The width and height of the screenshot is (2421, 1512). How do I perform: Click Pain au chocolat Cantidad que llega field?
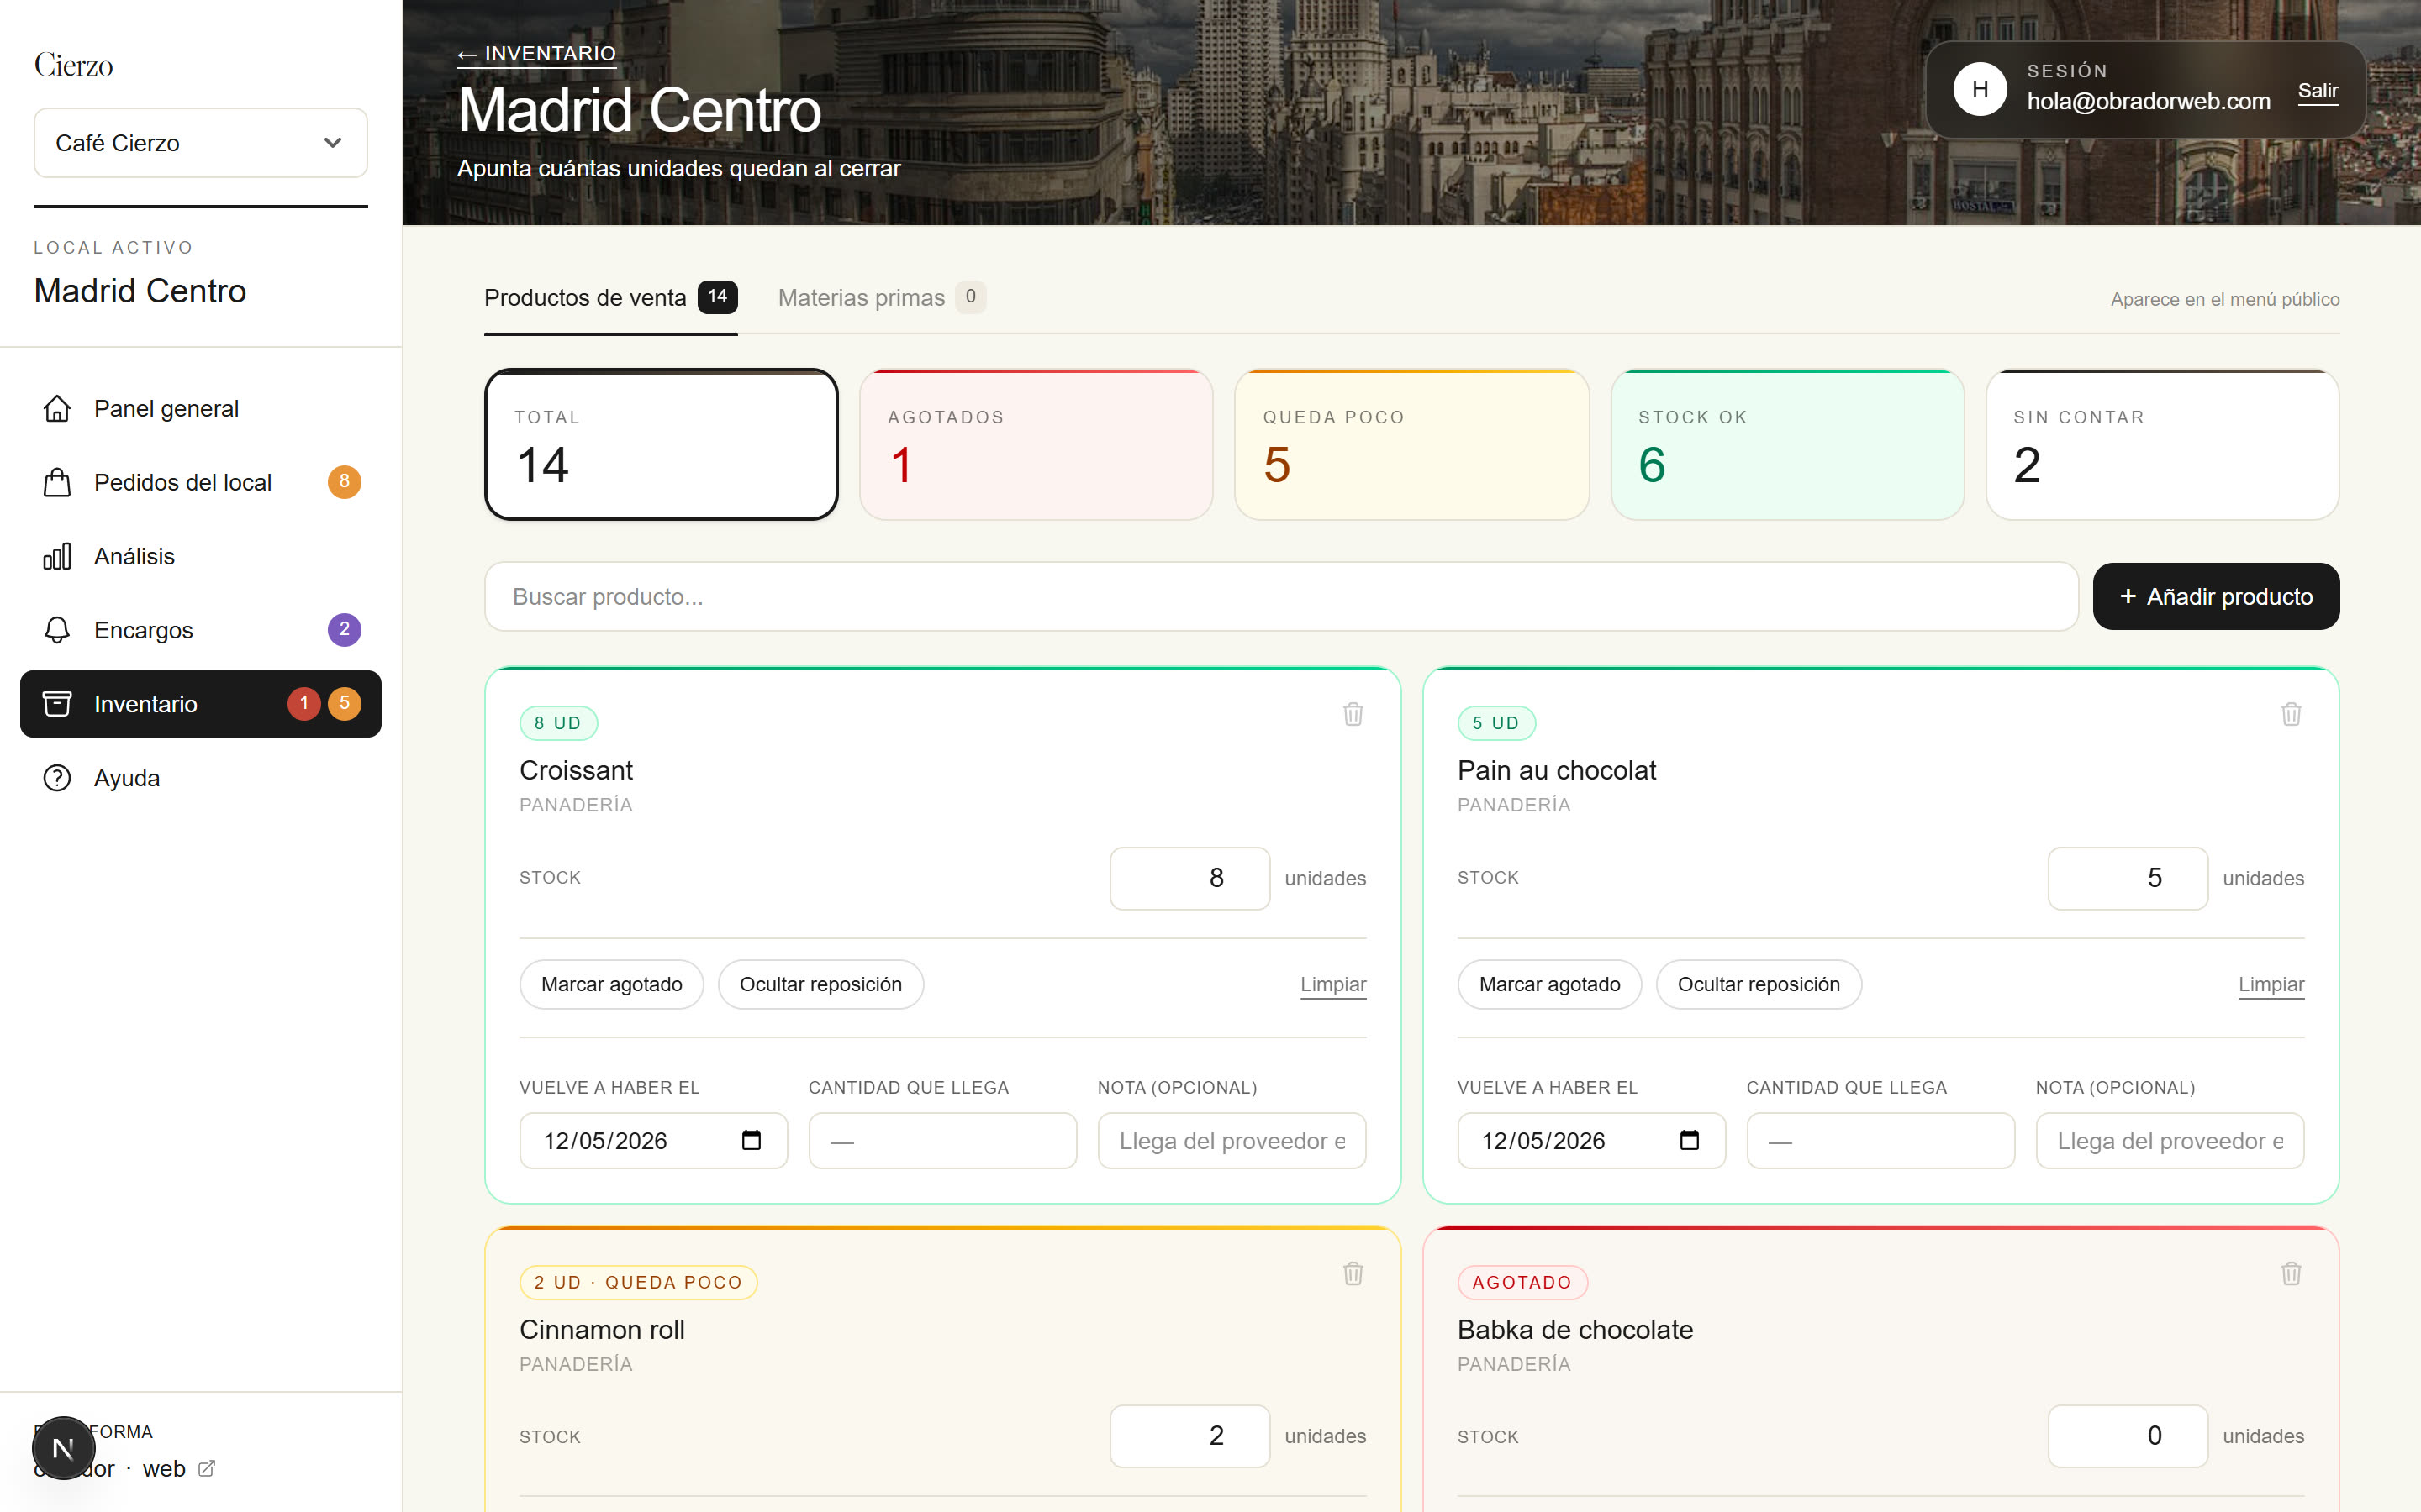tap(1880, 1141)
